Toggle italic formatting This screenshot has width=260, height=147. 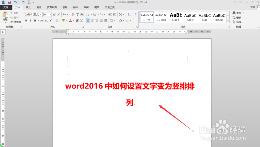(x=30, y=21)
